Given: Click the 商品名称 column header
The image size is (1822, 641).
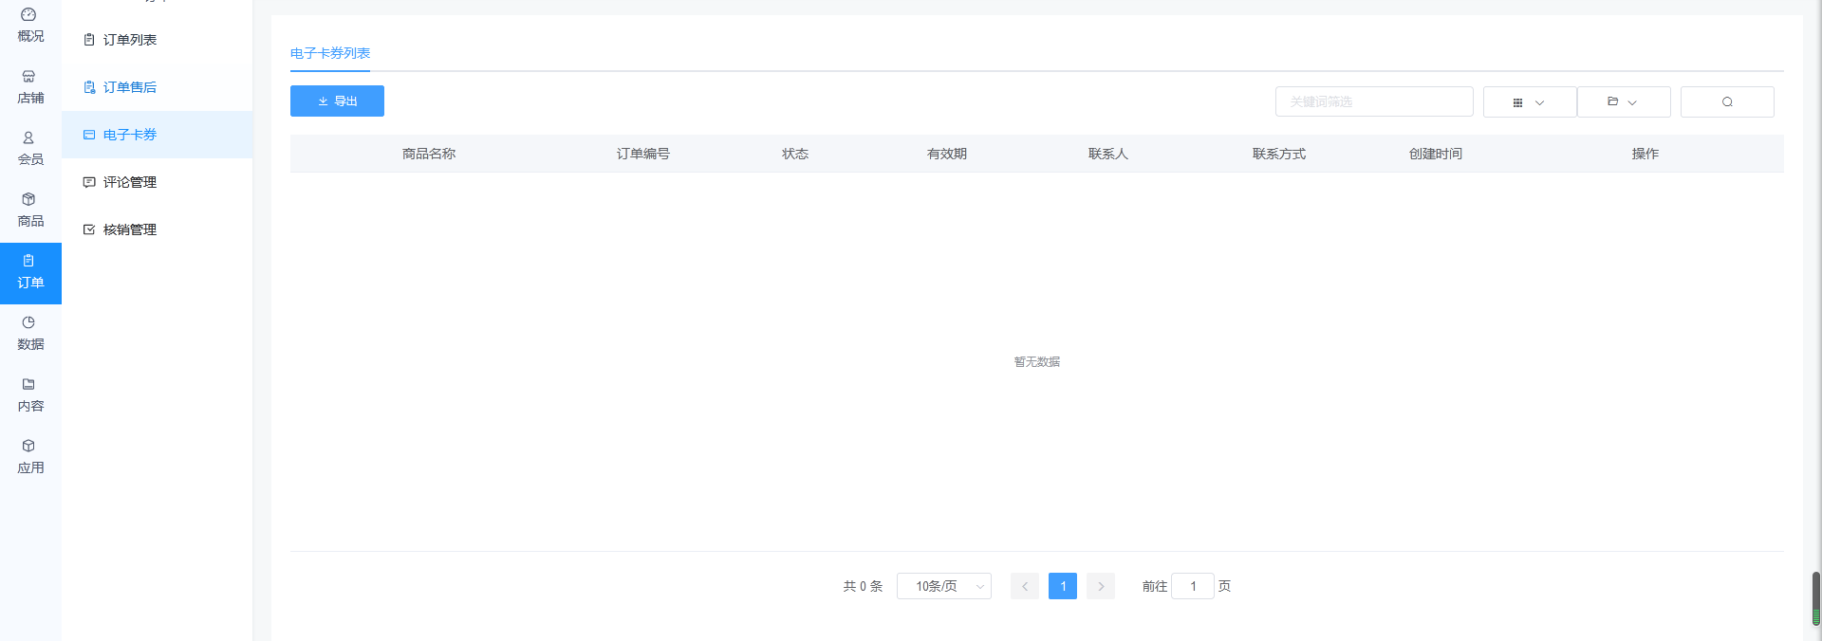Looking at the screenshot, I should click(x=429, y=154).
